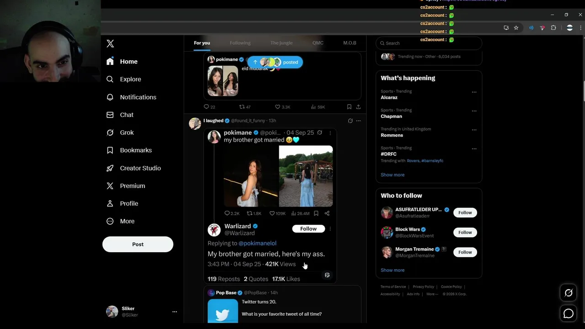Open #barnsleyfc trending link
Screen dimensions: 585x329
(x=432, y=161)
